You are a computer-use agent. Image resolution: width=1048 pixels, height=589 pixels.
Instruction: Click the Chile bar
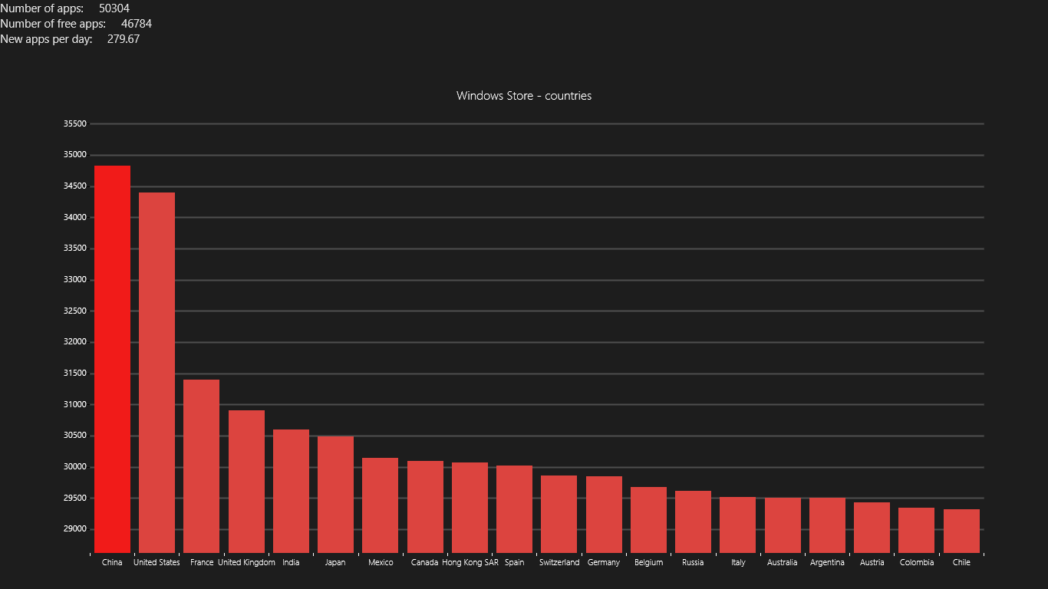pos(961,531)
